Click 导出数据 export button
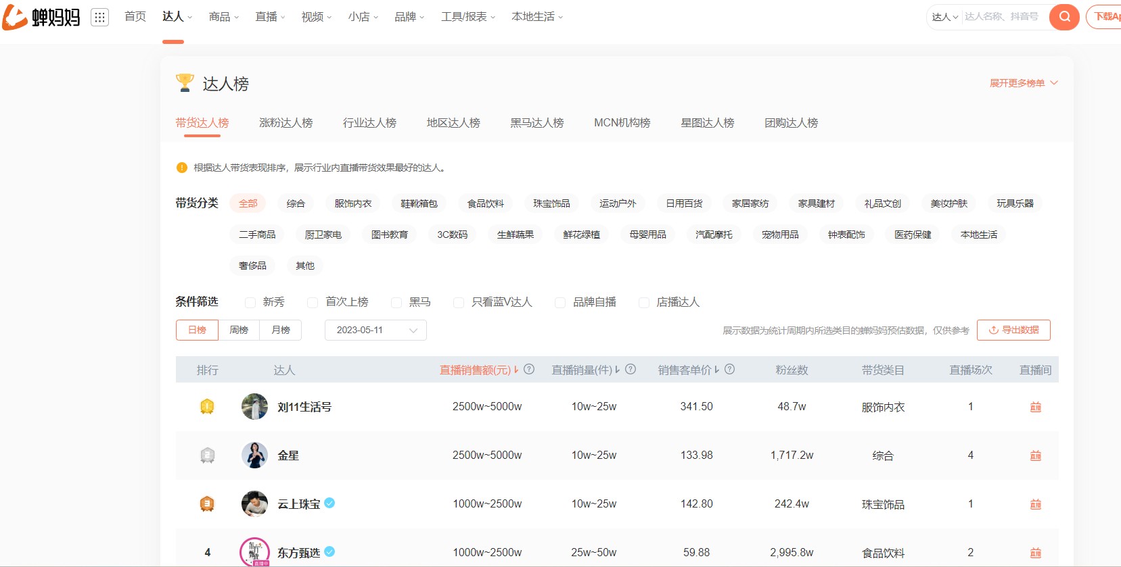1121x567 pixels. (1013, 330)
